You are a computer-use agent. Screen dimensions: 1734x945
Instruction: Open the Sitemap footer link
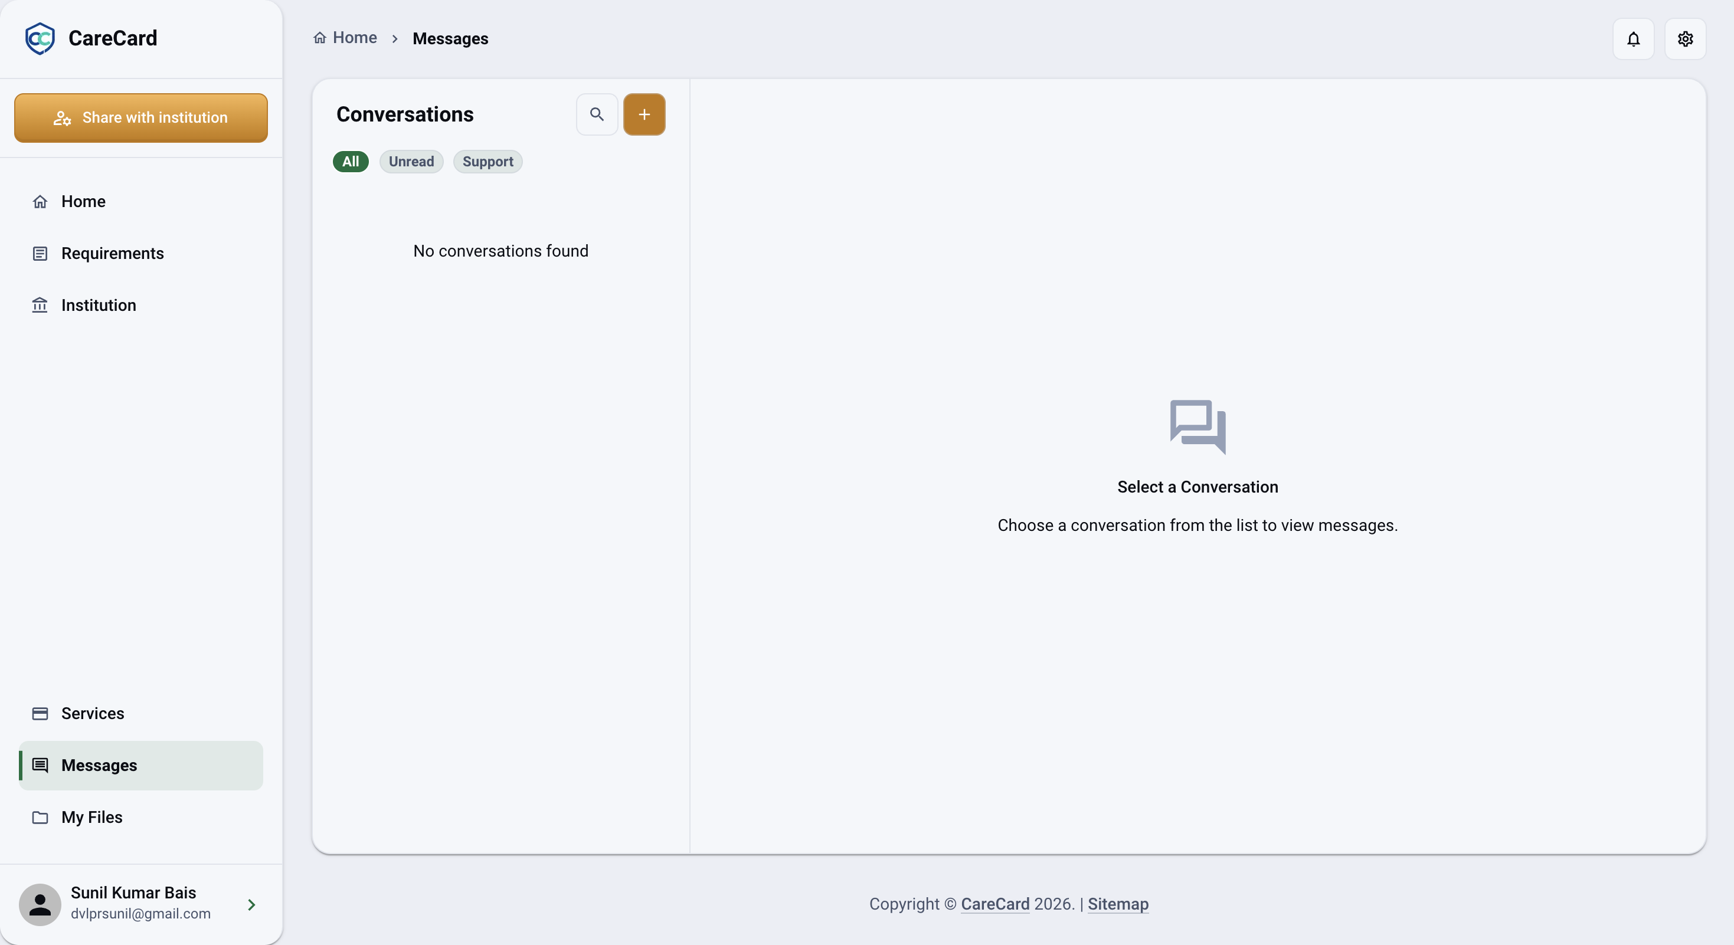(1118, 904)
